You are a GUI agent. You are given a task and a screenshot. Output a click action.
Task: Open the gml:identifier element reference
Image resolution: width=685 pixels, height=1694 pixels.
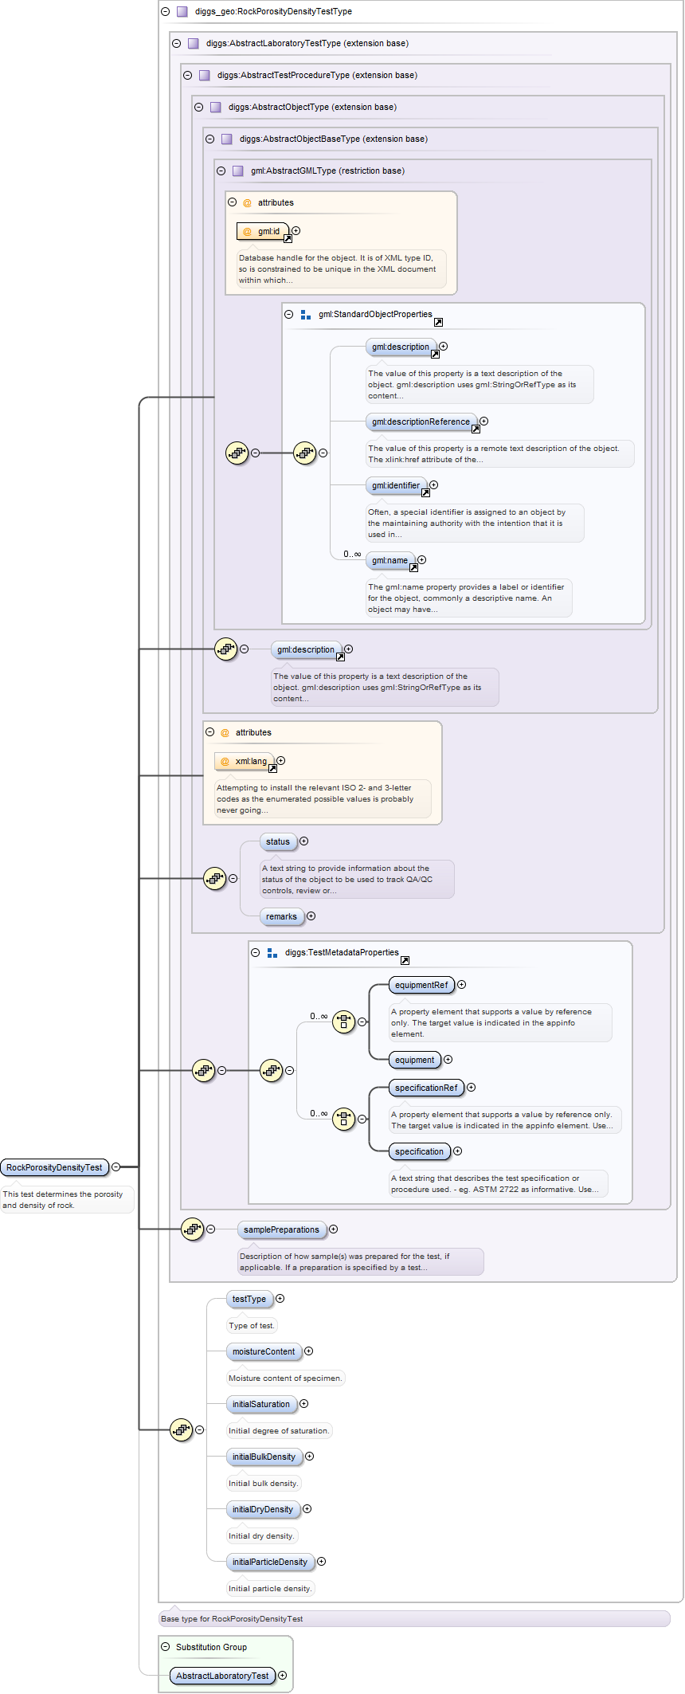tap(425, 492)
